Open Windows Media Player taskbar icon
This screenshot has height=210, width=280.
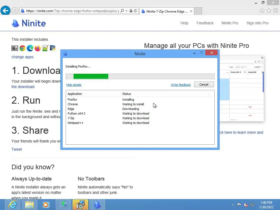point(46,205)
